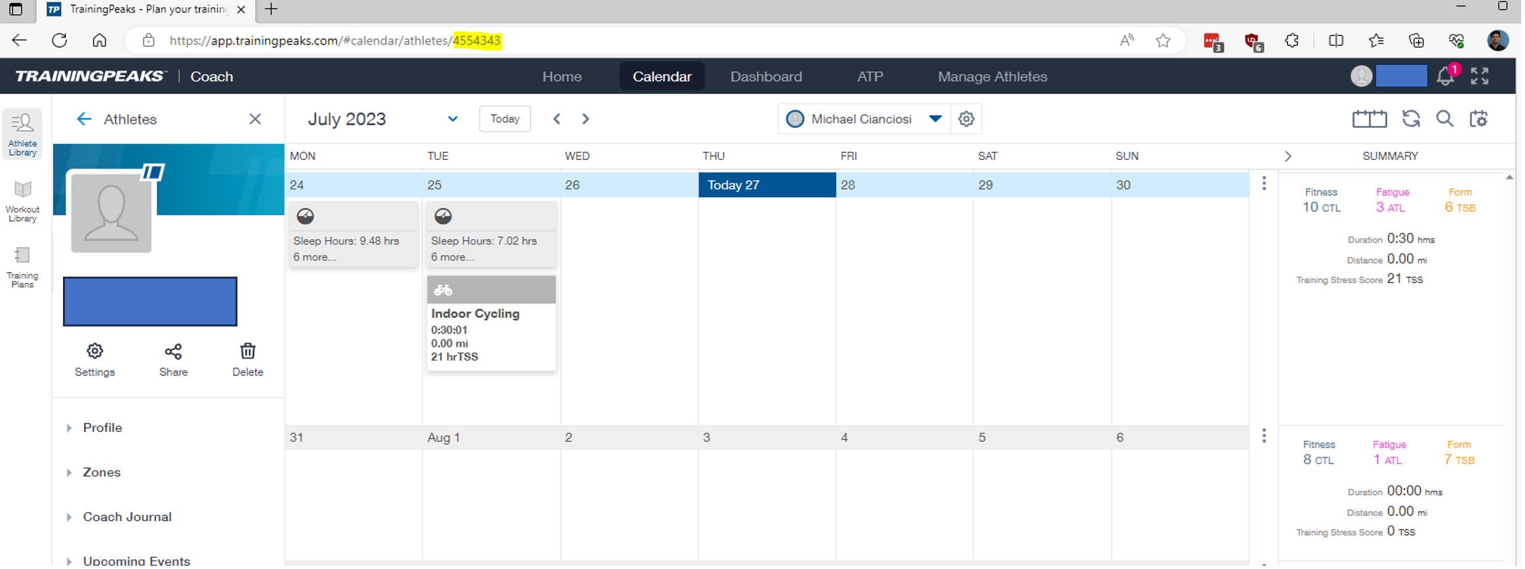Click the athlete profile photo placeholder

tap(112, 213)
